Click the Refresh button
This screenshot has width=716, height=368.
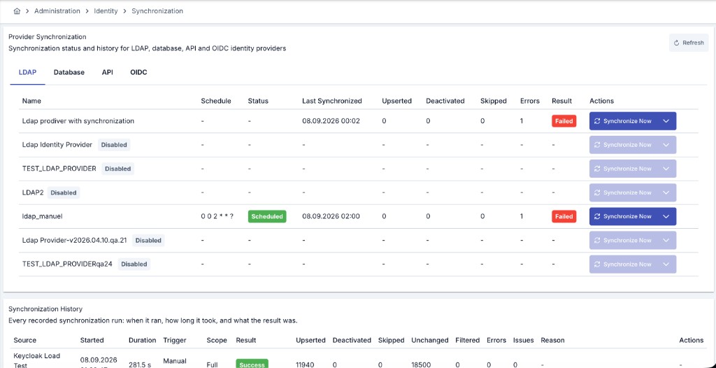click(x=689, y=43)
